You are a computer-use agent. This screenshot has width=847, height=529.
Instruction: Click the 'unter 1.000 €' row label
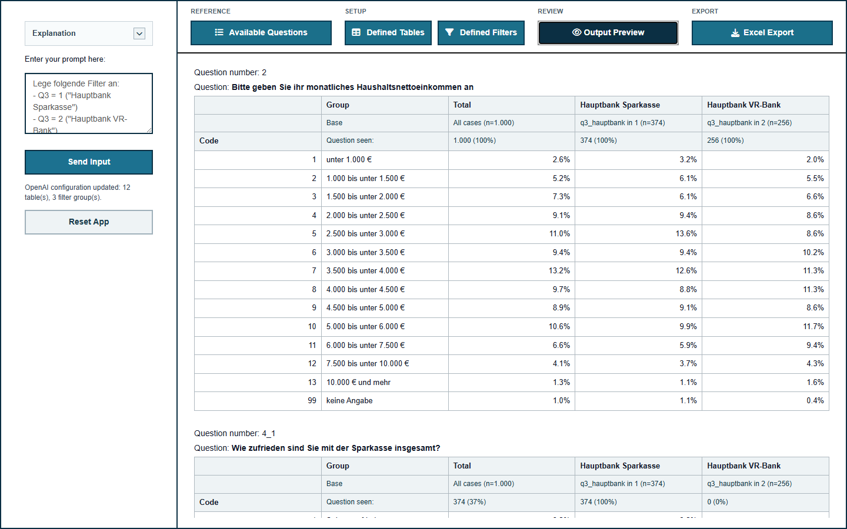[x=349, y=160]
